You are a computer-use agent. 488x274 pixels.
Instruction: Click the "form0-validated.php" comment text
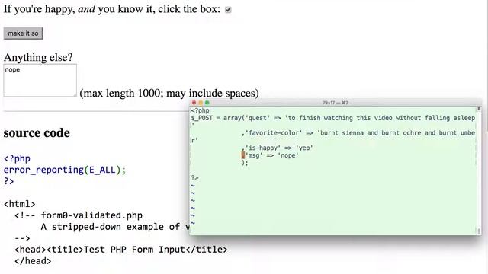91,215
